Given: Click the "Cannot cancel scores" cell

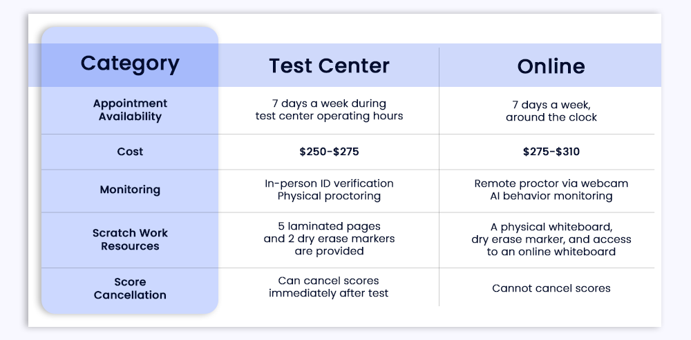Looking at the screenshot, I should [x=551, y=288].
